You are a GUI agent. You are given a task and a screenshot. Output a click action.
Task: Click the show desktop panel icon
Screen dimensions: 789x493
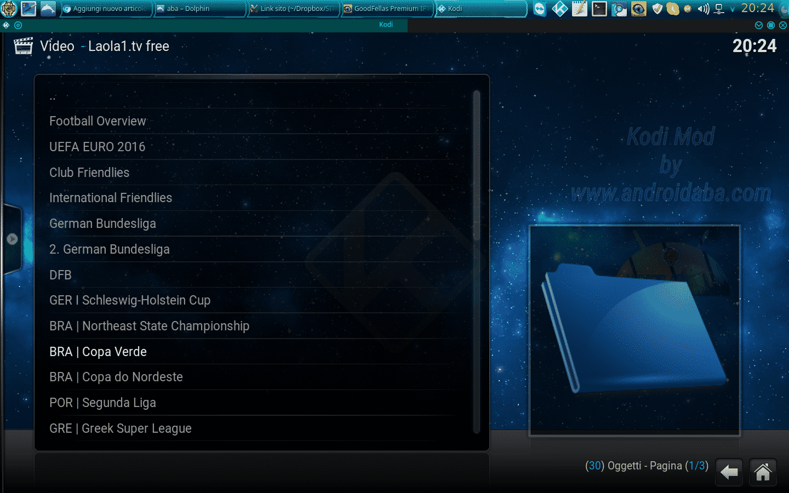(x=28, y=9)
